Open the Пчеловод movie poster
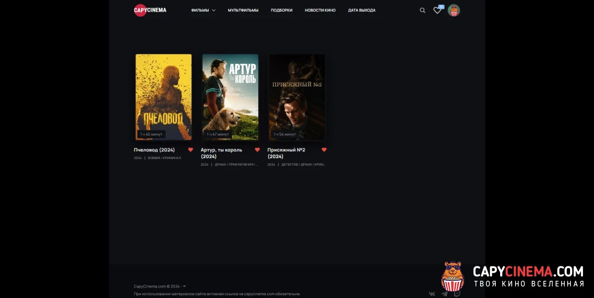 164,97
